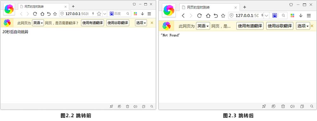
Task: Click pin icon in right window status bar
Action: (264, 106)
